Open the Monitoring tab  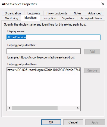click(x=11, y=18)
